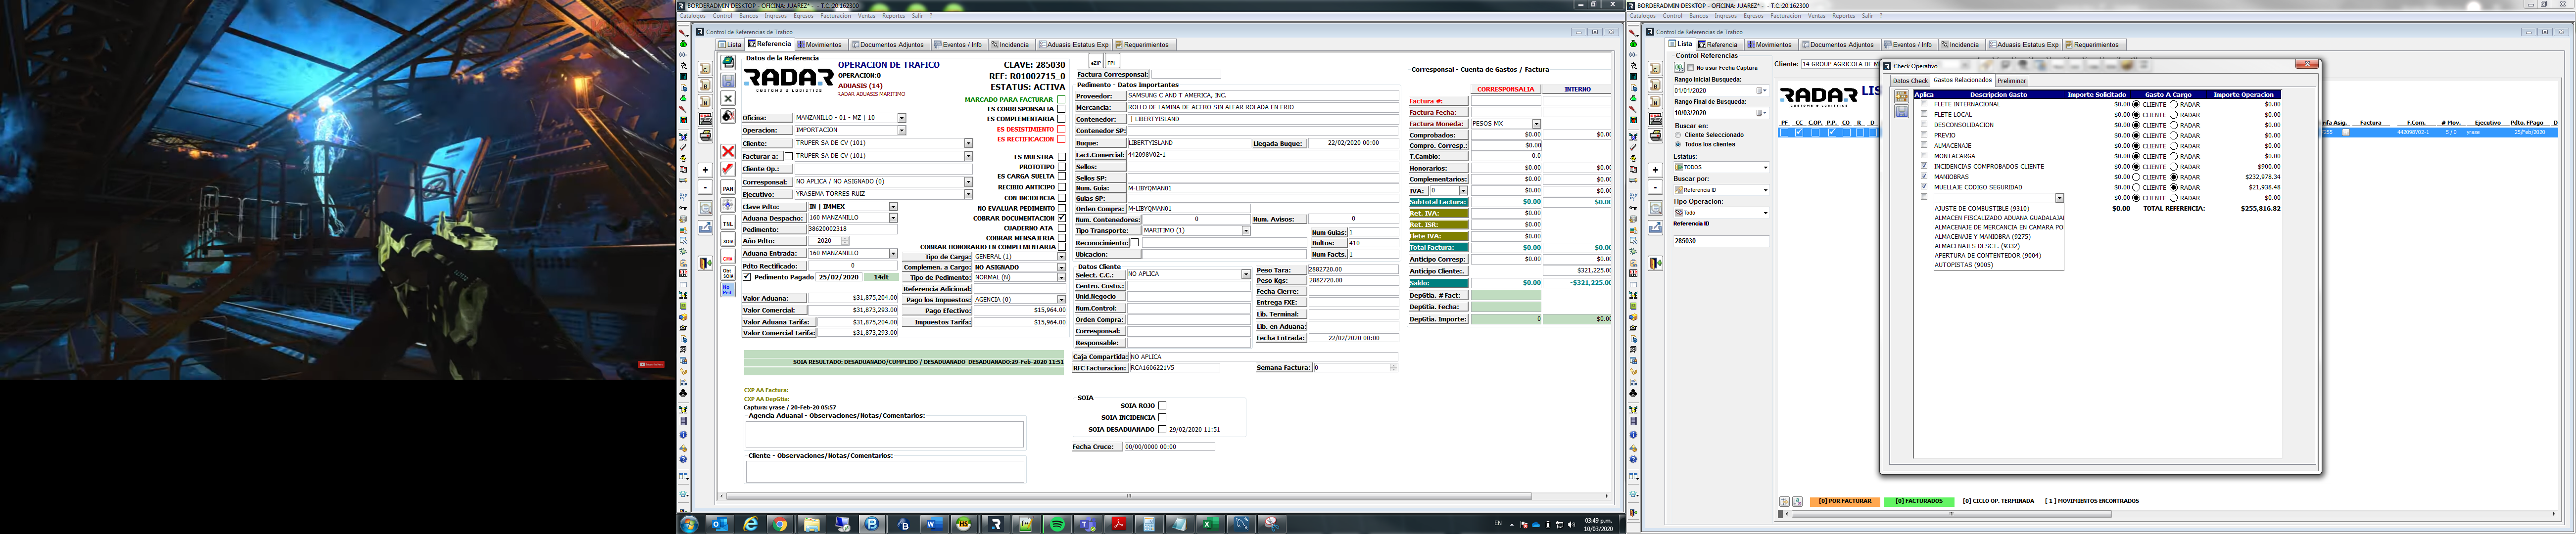The width and height of the screenshot is (2576, 534).
Task: Toggle Pedimento Pagado checkbox
Action: 747,277
